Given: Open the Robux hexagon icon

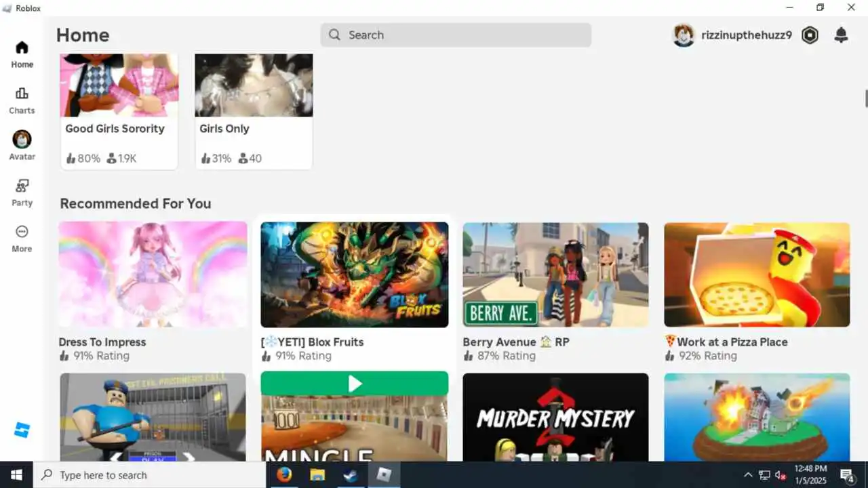Looking at the screenshot, I should (x=810, y=35).
